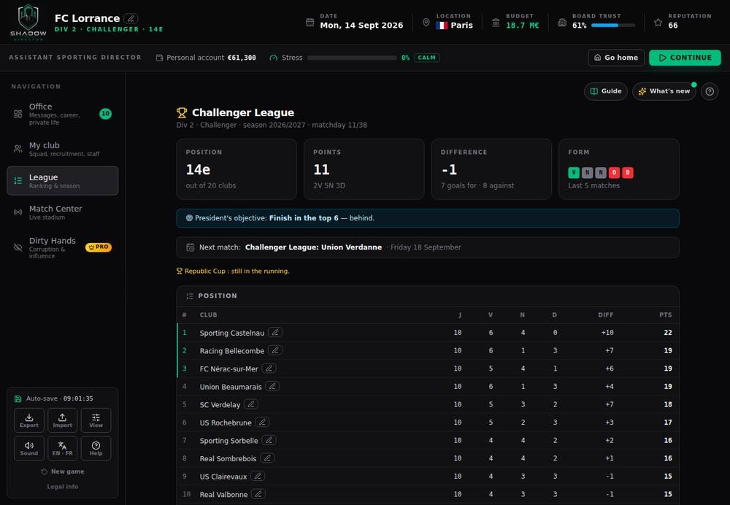Click the Board Trust progress bar
Viewport: 730px width, 505px height.
(x=613, y=26)
